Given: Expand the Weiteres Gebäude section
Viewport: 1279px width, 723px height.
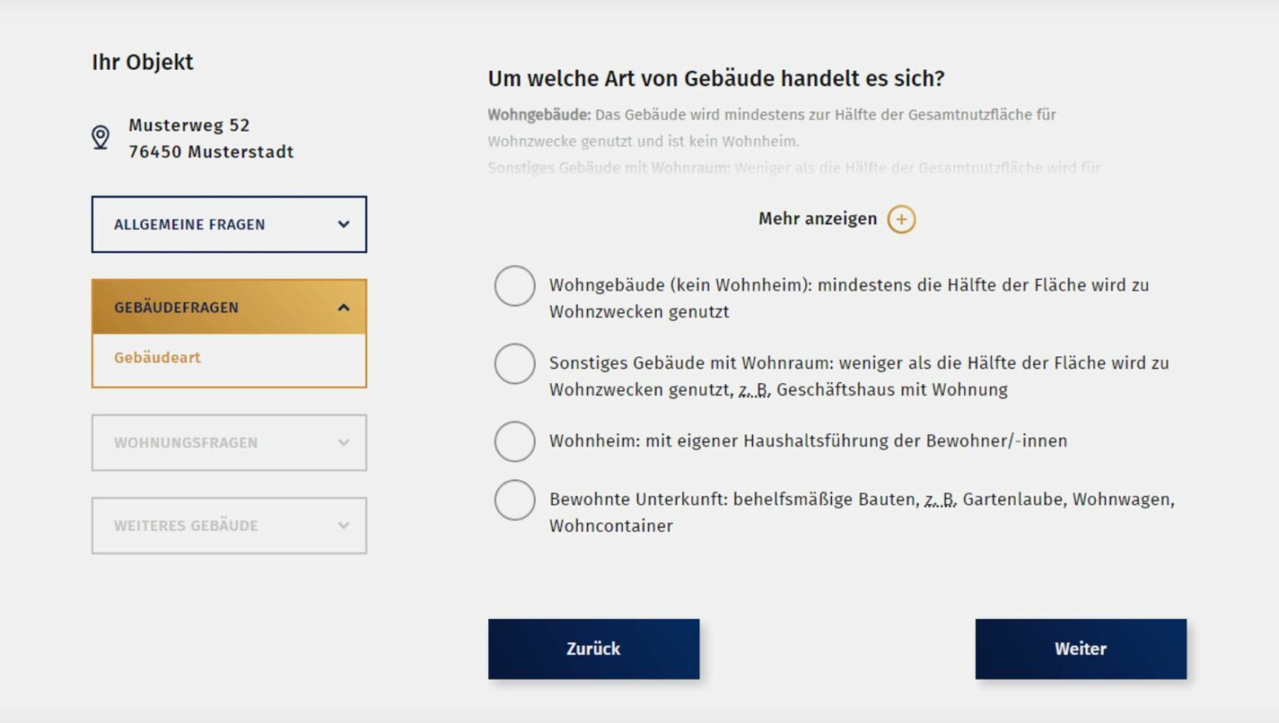Looking at the screenshot, I should [x=229, y=526].
